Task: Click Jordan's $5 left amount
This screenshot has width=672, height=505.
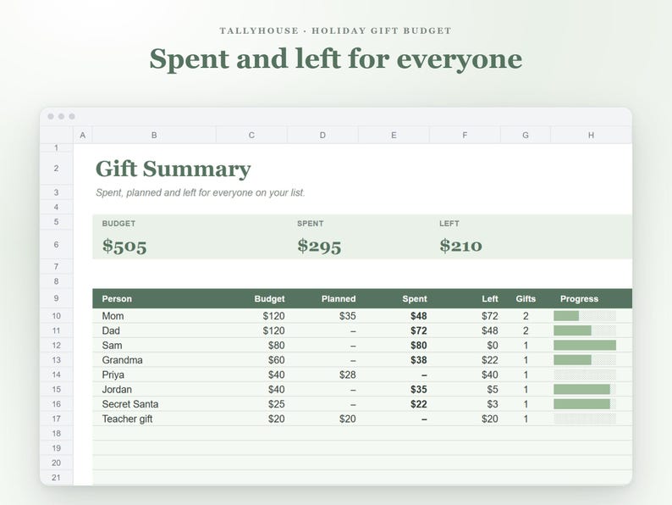Action: point(493,390)
